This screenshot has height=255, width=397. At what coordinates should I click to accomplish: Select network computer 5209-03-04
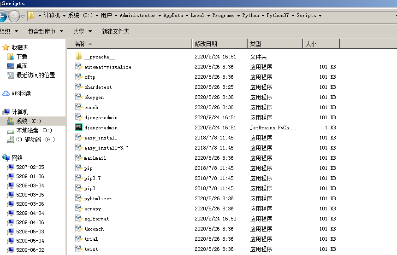point(30,185)
